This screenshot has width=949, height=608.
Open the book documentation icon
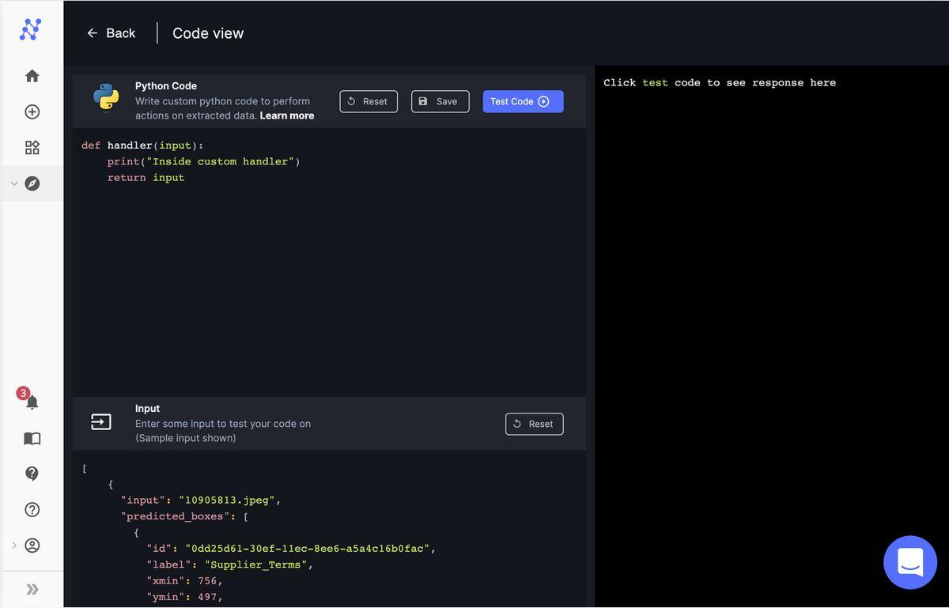(x=32, y=438)
